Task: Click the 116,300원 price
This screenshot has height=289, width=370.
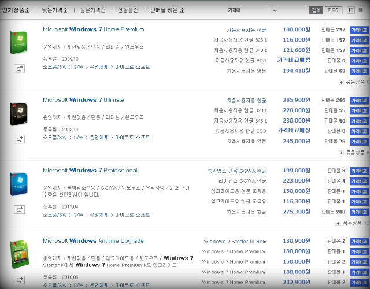Action: point(297,202)
